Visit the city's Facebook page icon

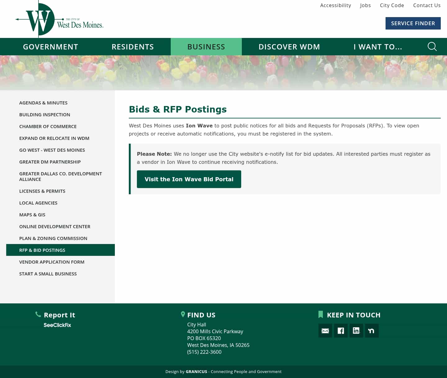click(341, 331)
